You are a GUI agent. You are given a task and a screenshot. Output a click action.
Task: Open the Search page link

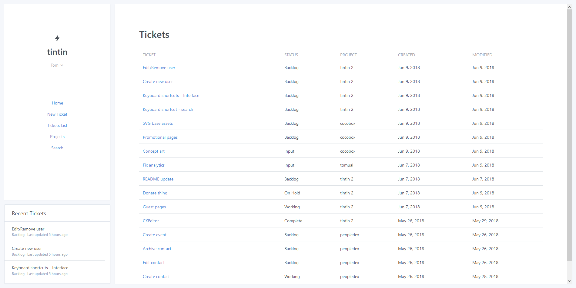coord(57,148)
